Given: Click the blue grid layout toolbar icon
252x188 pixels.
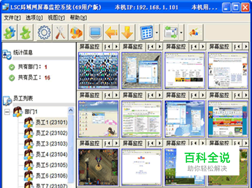Looking at the screenshot, I should [x=147, y=32].
